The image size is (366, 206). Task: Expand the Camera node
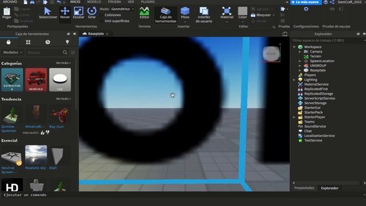[x=300, y=51]
